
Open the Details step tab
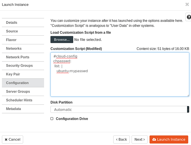pos(23,23)
